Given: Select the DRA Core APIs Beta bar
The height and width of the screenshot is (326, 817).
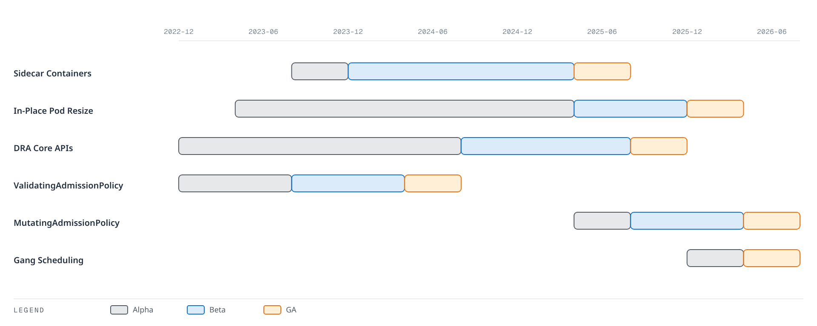Looking at the screenshot, I should 546,146.
